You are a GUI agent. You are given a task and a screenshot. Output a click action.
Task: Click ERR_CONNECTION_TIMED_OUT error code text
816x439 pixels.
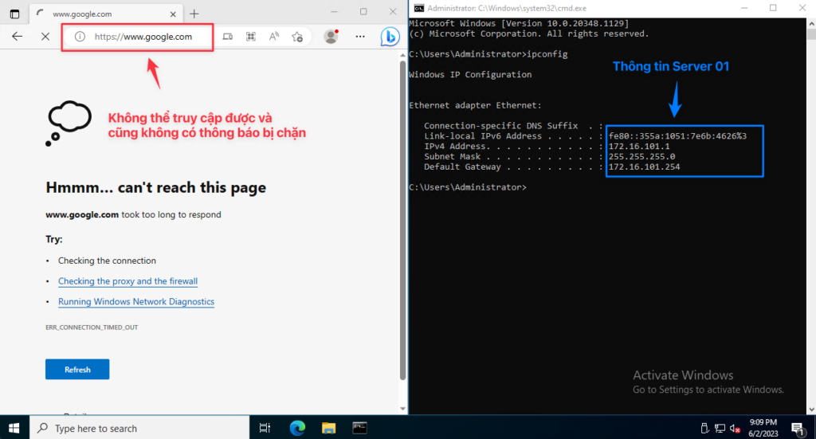tap(92, 327)
